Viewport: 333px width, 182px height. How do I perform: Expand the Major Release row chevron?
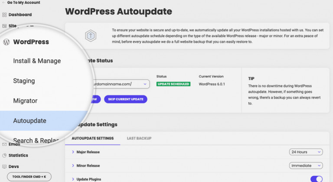coord(73,152)
